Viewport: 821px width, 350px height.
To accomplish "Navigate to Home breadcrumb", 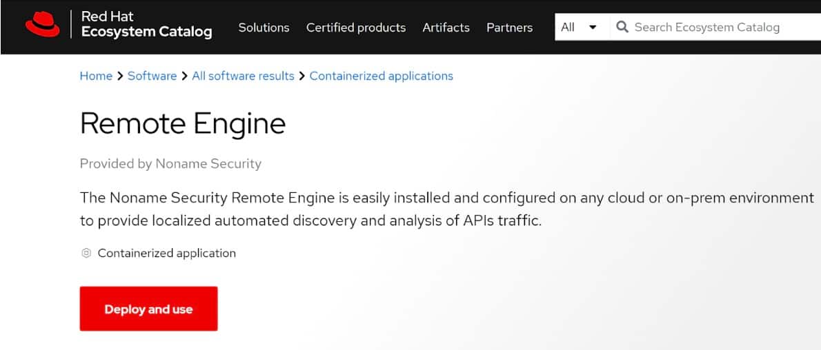I will pyautogui.click(x=96, y=76).
